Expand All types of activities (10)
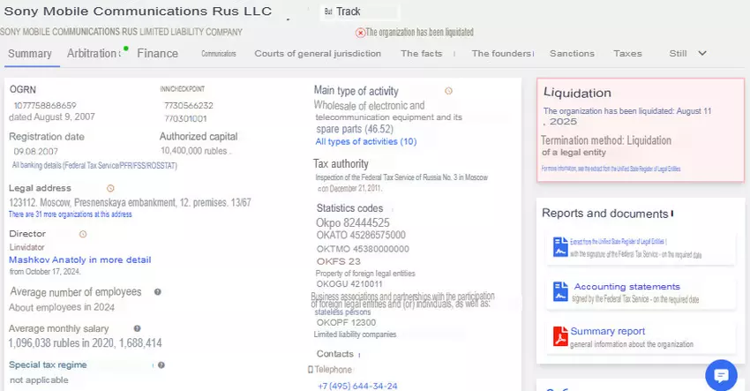Screen dimensions: 750x391 [365, 141]
